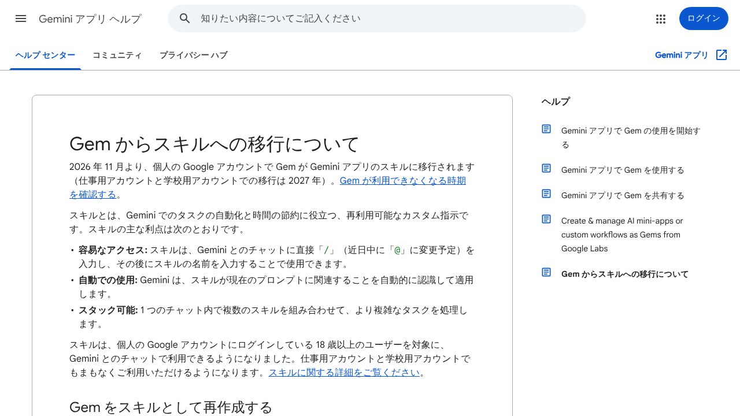Open Gemini アプリで Gem を共有する article
The image size is (740, 416).
tap(623, 195)
